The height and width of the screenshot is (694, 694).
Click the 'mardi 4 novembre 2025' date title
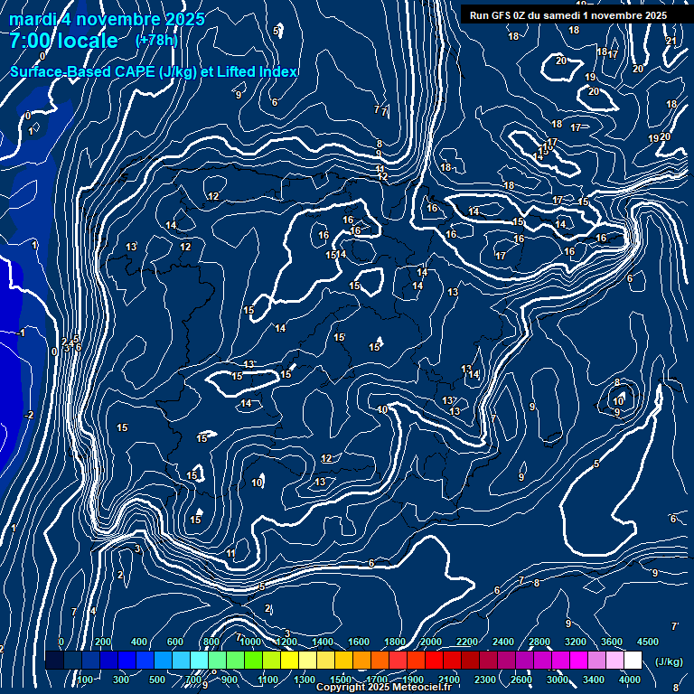coord(108,20)
